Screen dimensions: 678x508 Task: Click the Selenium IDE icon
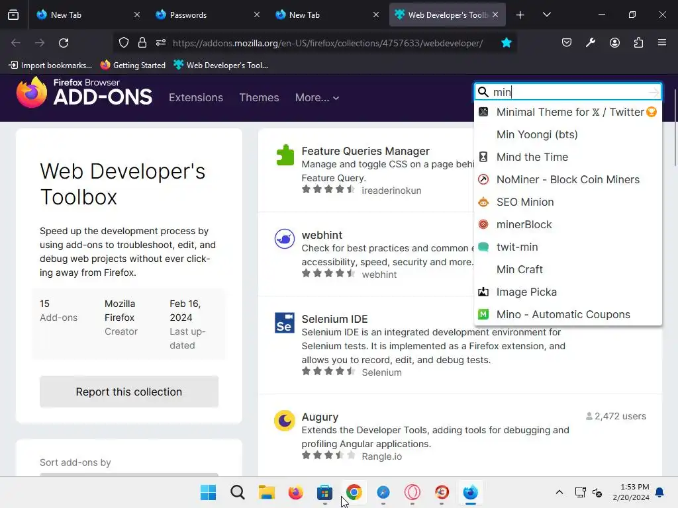click(285, 323)
